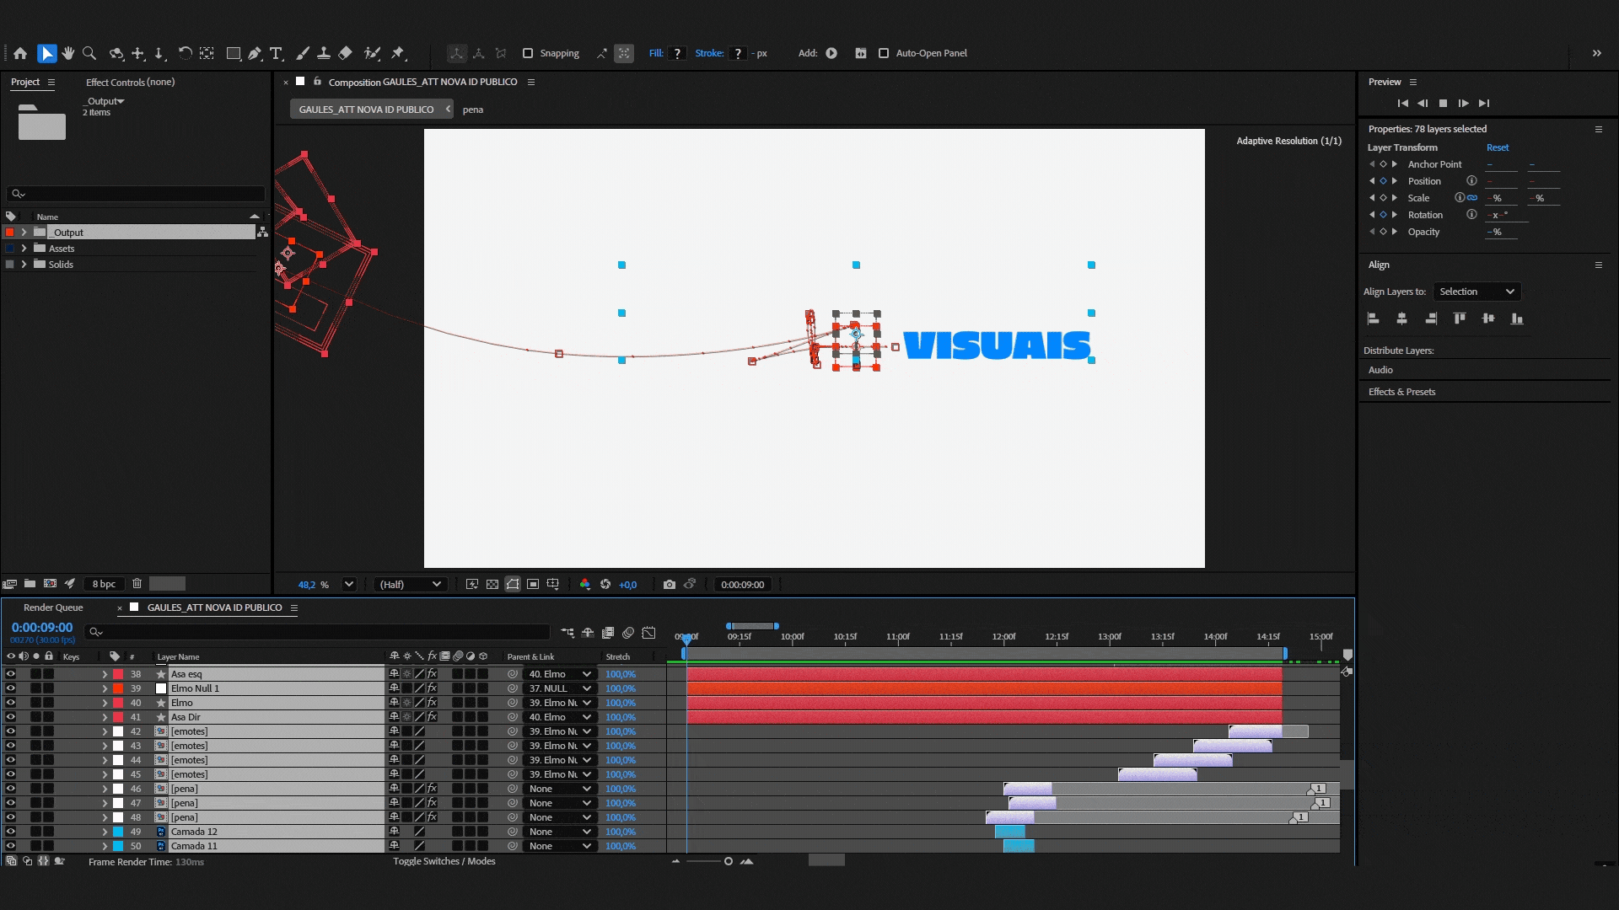Delete selected project item with trash icon

click(137, 583)
